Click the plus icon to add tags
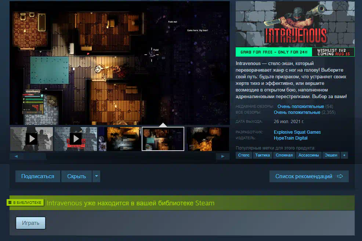 click(344, 155)
